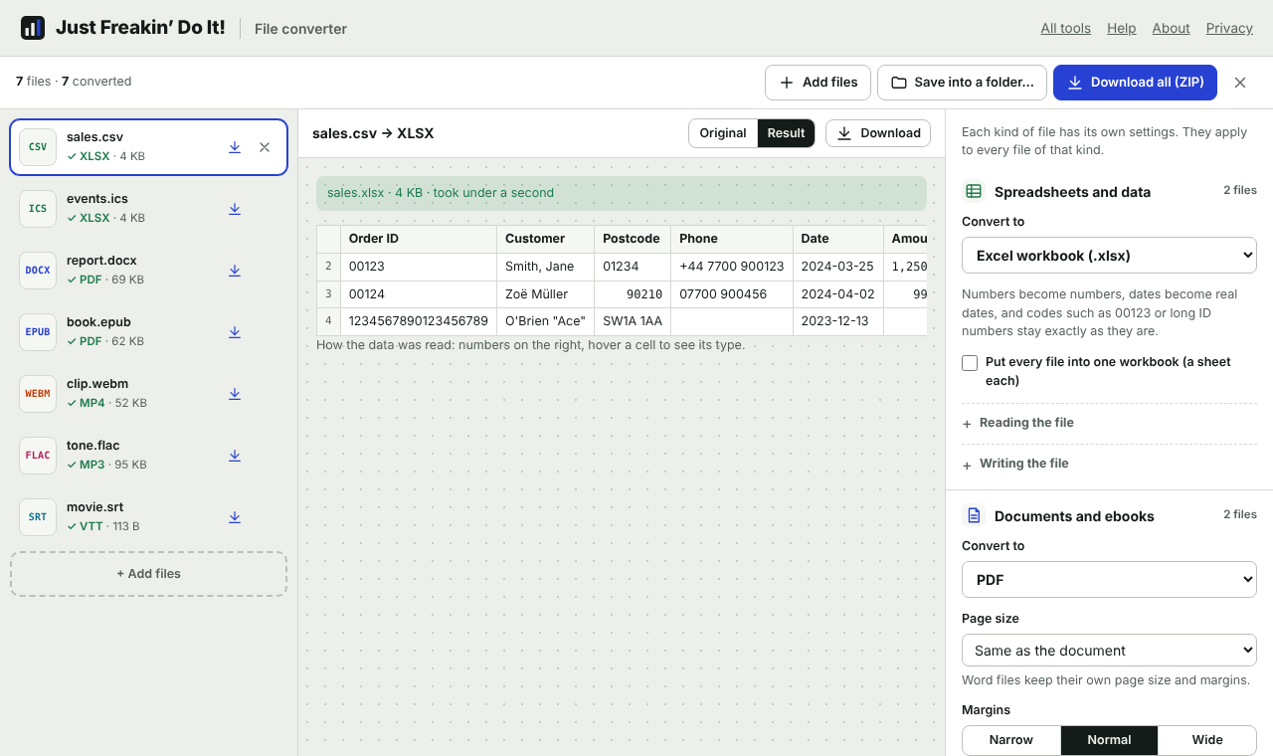Download converted clip.webm via its arrow icon
1273x756 pixels.
click(x=235, y=394)
